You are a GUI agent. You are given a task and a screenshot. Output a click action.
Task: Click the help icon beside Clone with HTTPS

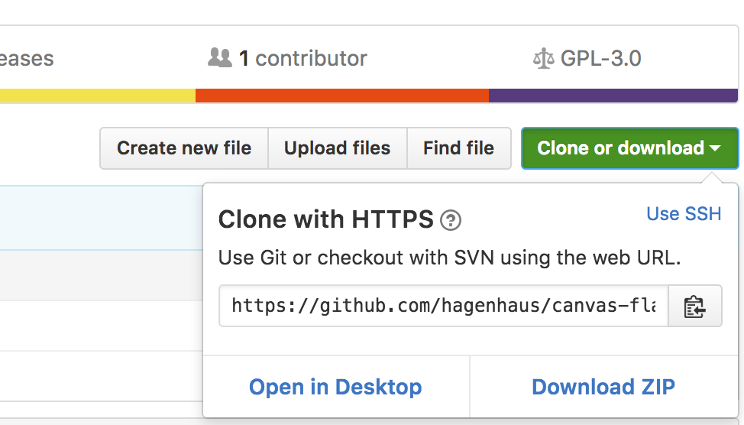(451, 221)
